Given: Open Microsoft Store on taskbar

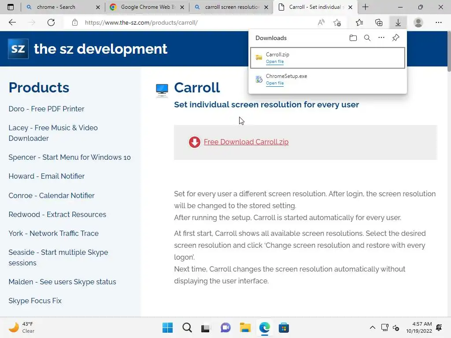Looking at the screenshot, I should [x=284, y=327].
